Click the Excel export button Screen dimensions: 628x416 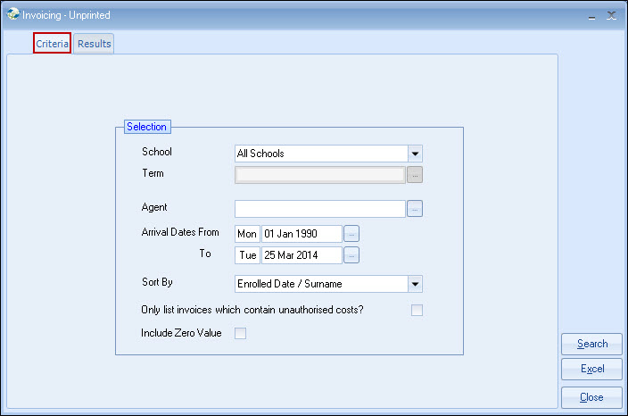tap(591, 369)
